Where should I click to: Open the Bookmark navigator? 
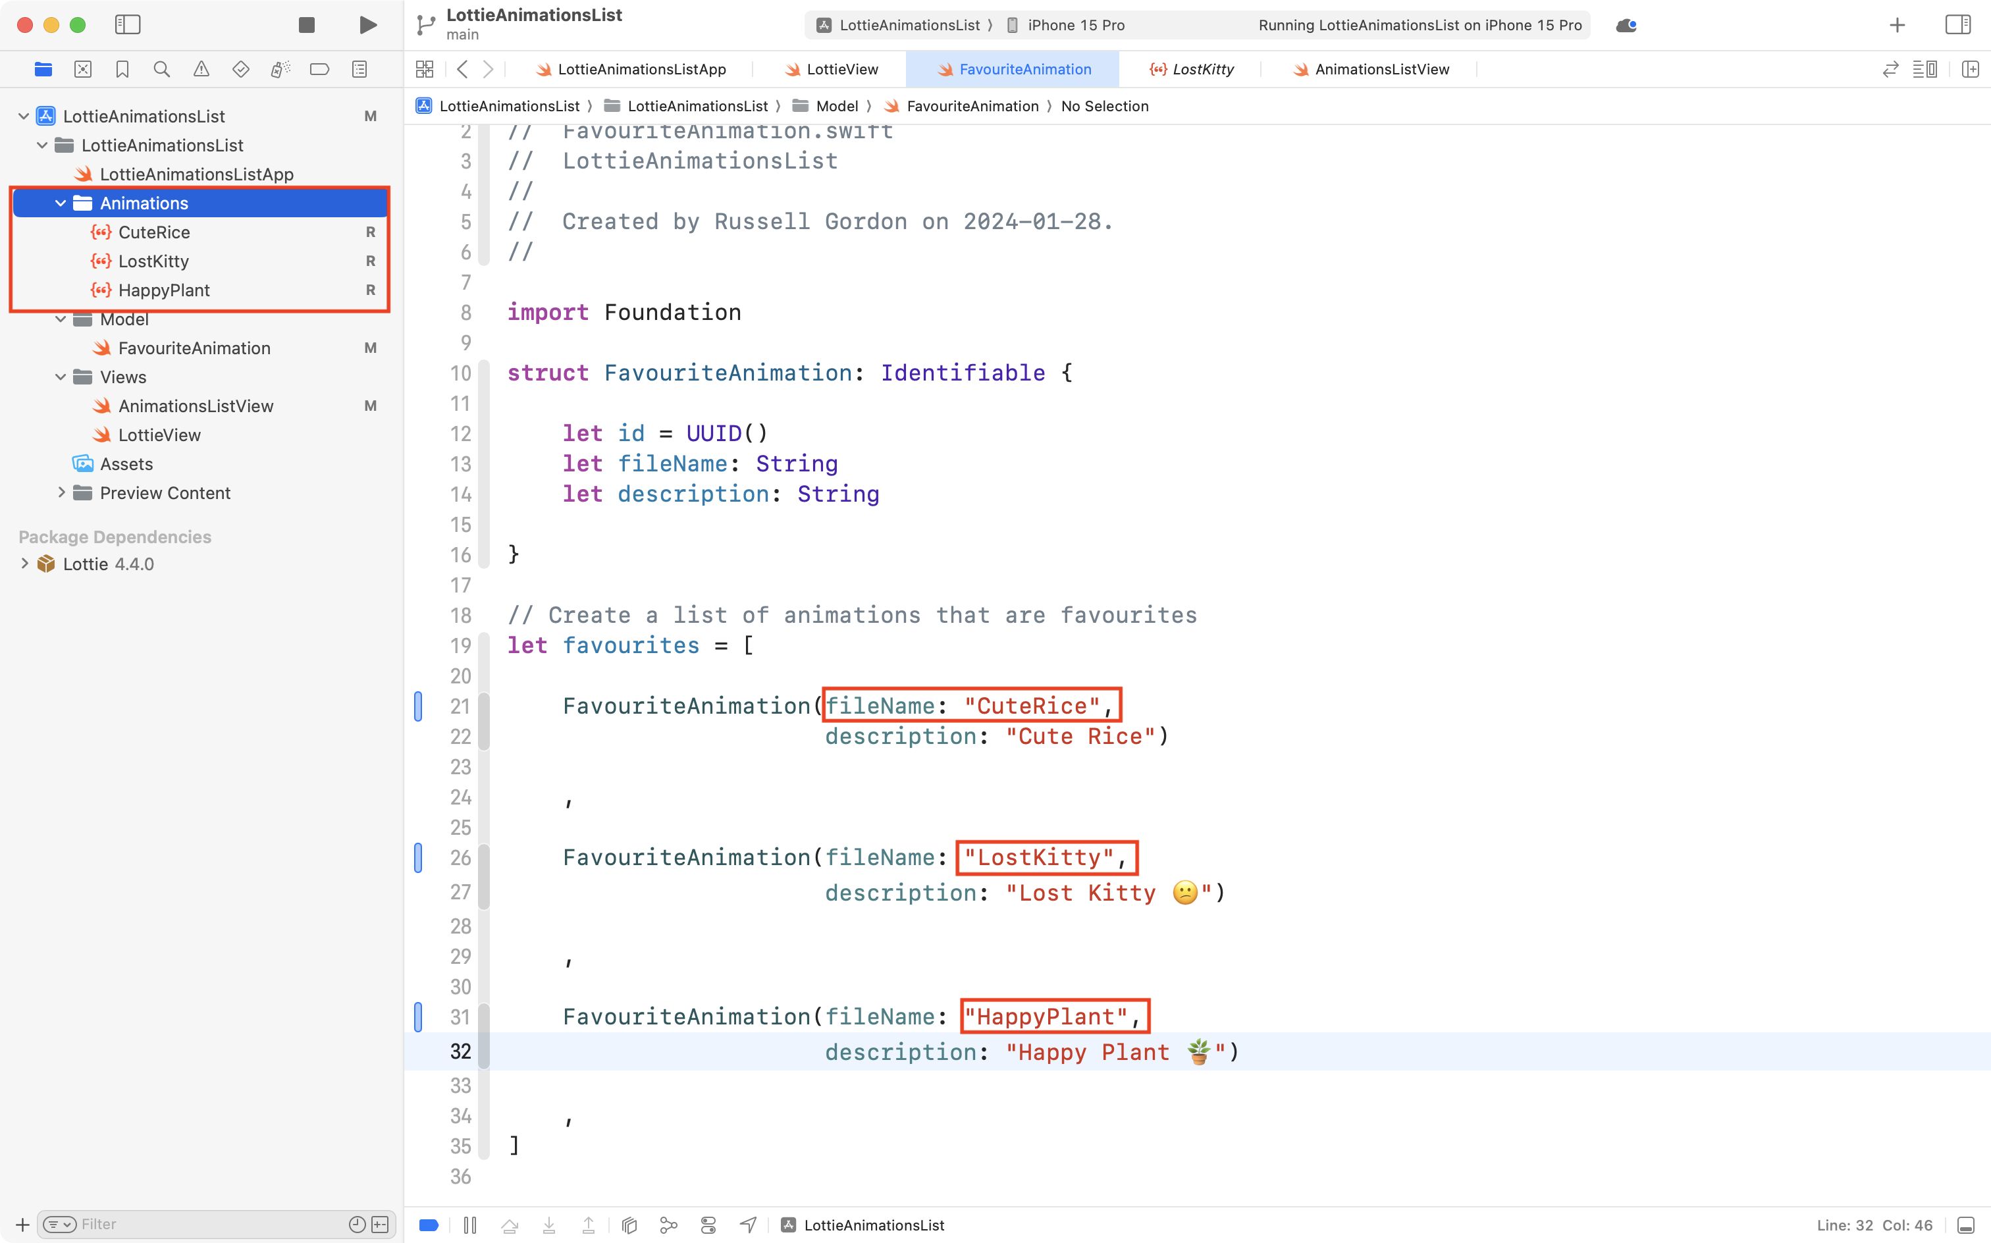coord(122,69)
